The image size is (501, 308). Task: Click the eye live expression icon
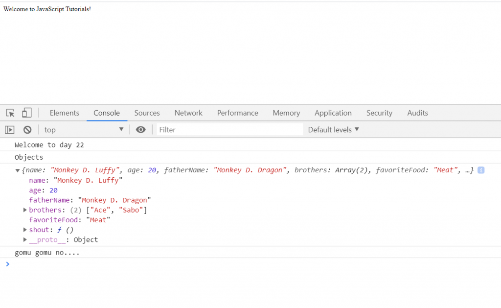coord(140,130)
